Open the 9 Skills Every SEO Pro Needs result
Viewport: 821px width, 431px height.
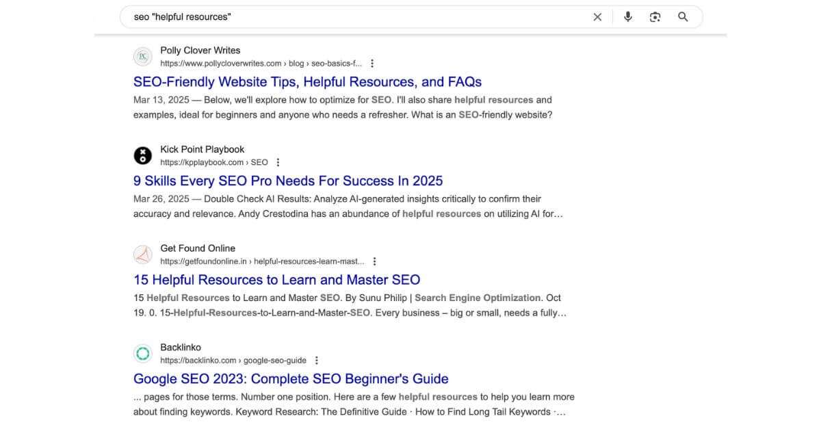tap(288, 181)
